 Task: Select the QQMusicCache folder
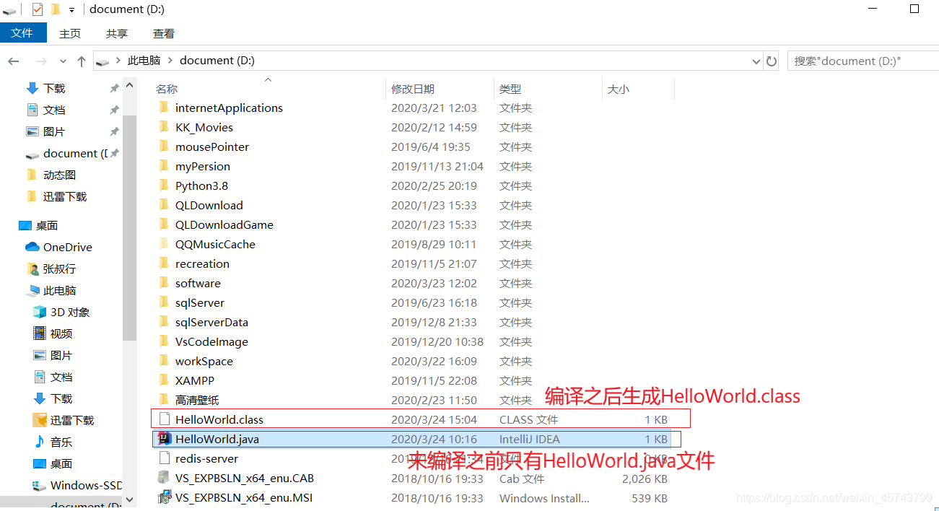(x=215, y=245)
